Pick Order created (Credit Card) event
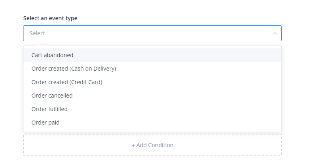This screenshot has width=310, height=163. [x=67, y=82]
